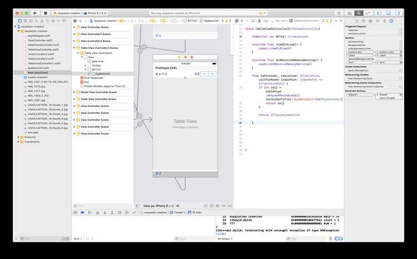Select DetailViewController.swift file
417x259 pixels.
[43, 45]
